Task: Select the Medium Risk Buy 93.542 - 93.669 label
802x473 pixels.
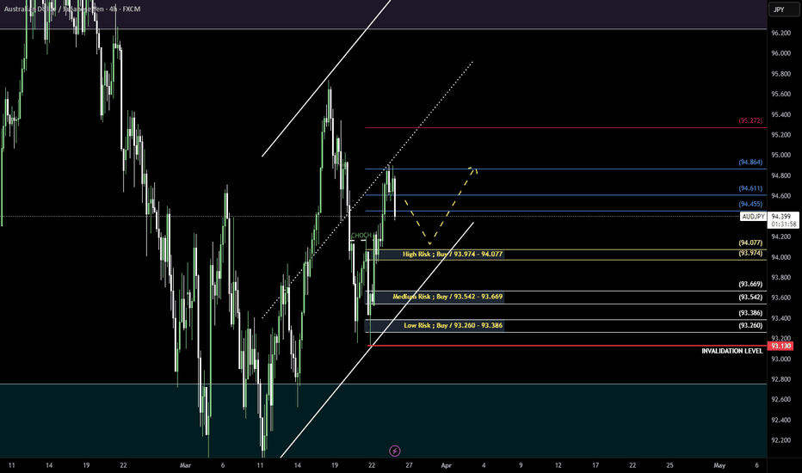Action: [447, 297]
